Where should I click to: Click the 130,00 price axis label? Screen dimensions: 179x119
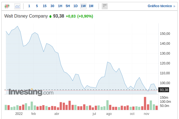point(165,53)
